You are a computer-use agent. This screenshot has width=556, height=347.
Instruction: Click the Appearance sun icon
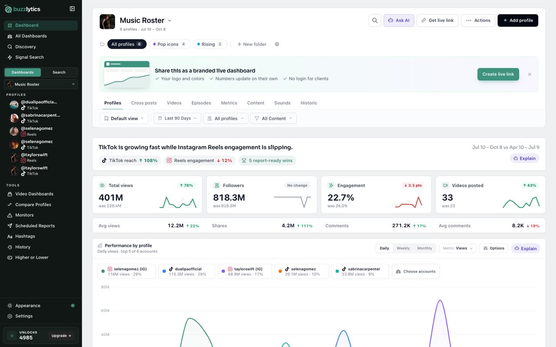[x=10, y=305]
